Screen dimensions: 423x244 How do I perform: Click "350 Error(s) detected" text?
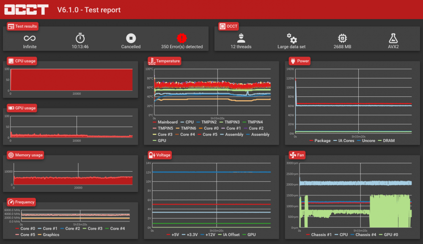182,47
